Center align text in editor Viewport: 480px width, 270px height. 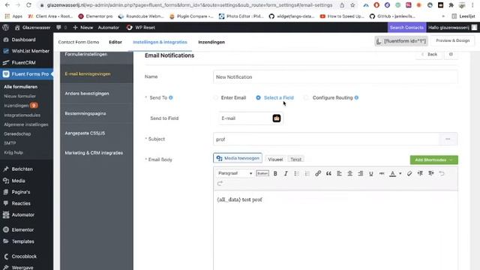click(350, 173)
